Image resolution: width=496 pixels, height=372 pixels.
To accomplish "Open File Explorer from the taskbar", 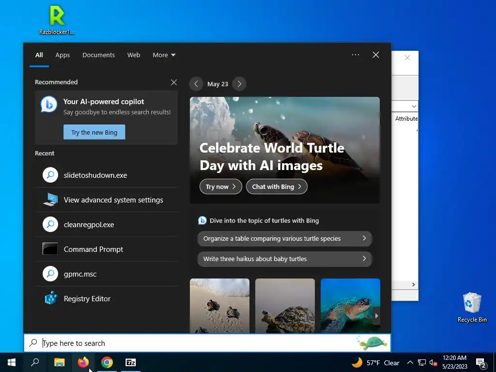I will [59, 362].
